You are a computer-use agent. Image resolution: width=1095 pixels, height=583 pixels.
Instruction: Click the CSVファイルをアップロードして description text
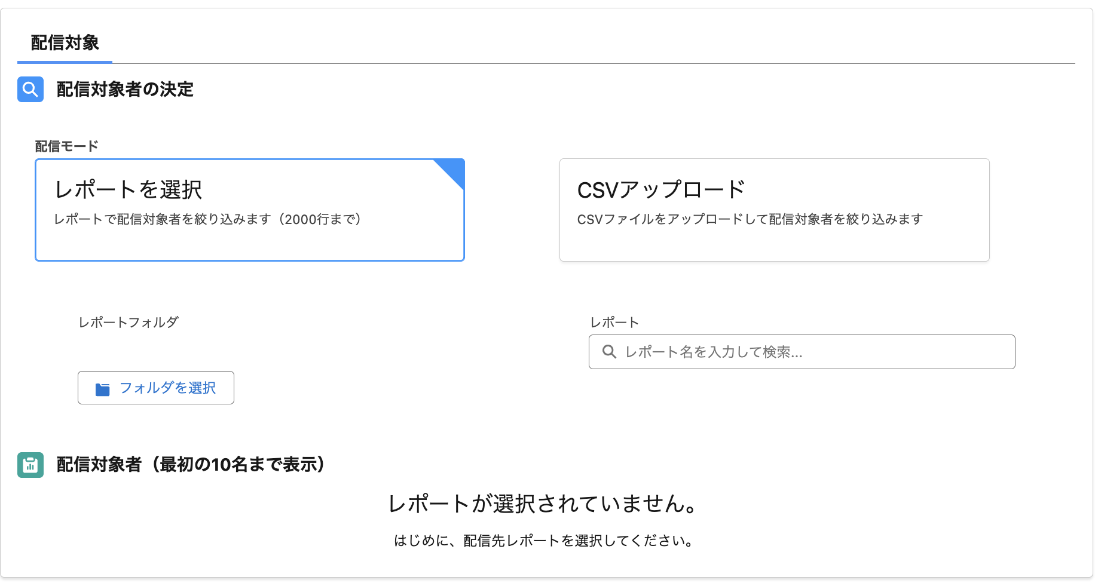750,219
